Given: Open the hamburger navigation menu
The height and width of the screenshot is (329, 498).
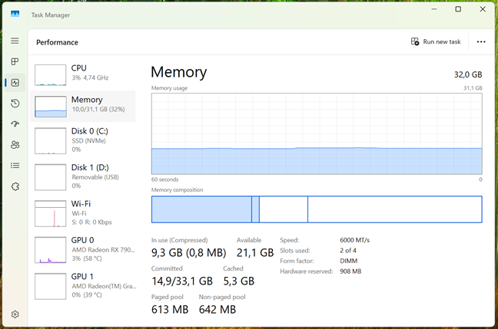Looking at the screenshot, I should (15, 41).
